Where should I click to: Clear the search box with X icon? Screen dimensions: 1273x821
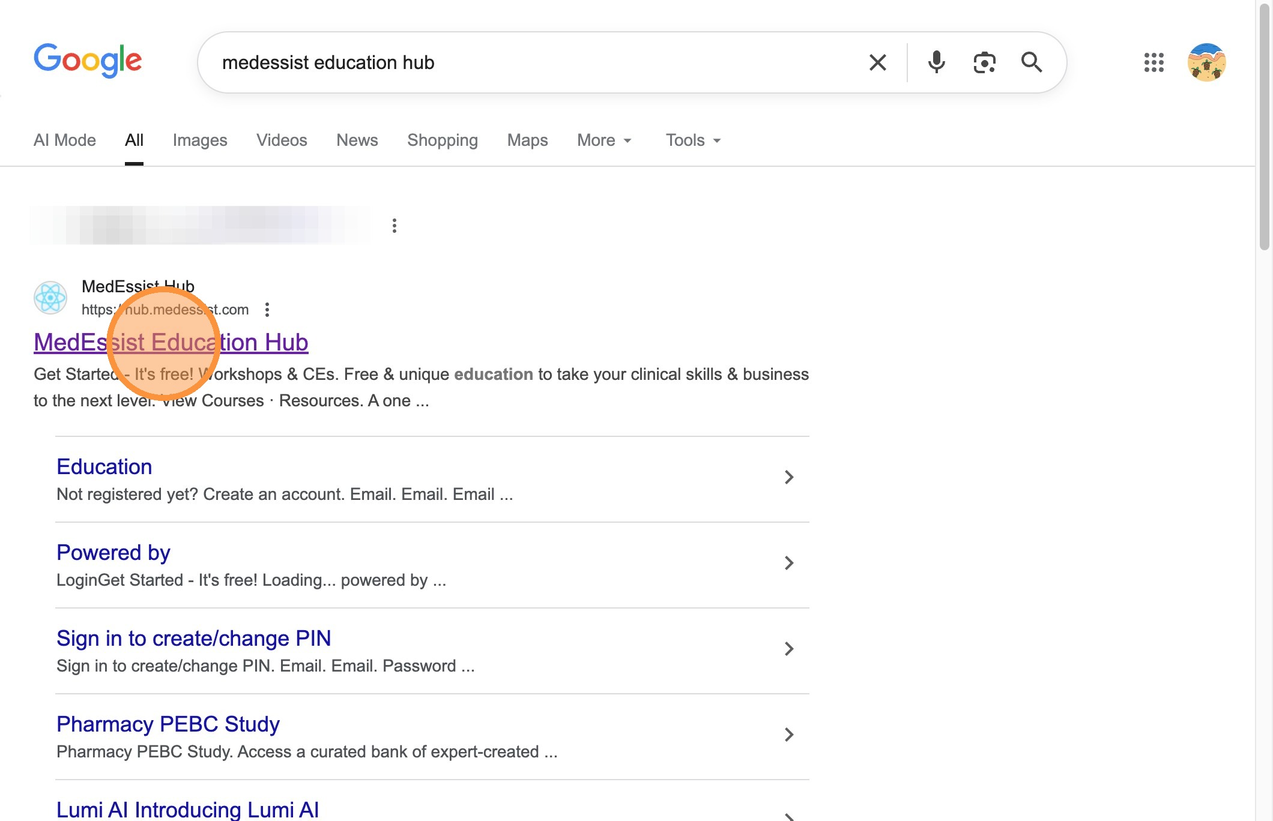coord(877,62)
